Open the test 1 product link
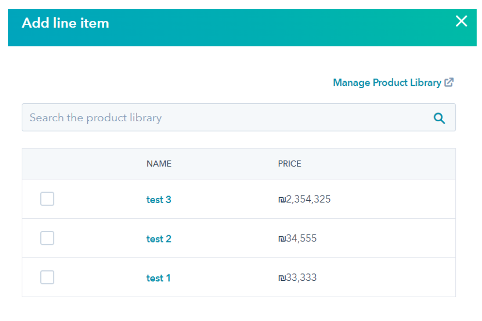This screenshot has width=482, height=321. coord(158,278)
